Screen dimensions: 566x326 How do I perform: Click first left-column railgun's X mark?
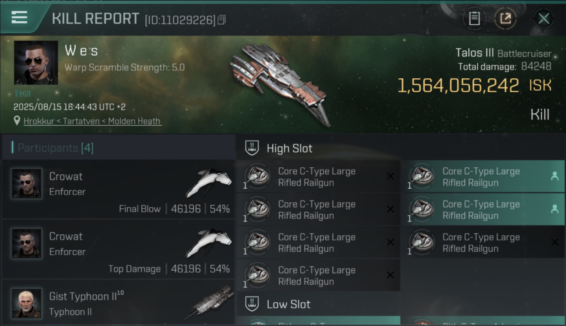click(x=390, y=176)
